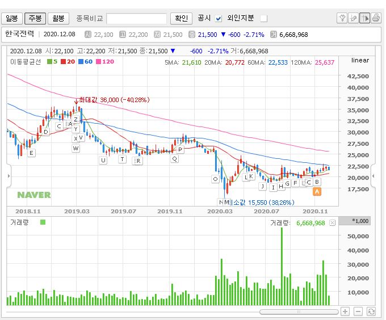This screenshot has width=386, height=320.
Task: Uncheck the 공시 checkbox
Action: 219,19
